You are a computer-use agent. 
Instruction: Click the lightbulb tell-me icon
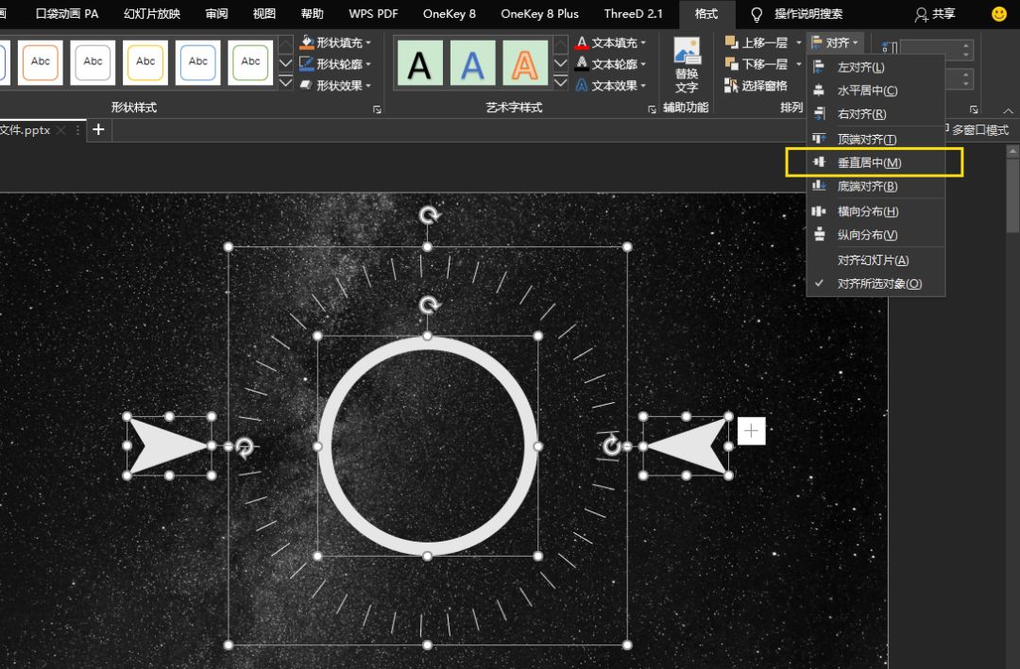pos(756,14)
